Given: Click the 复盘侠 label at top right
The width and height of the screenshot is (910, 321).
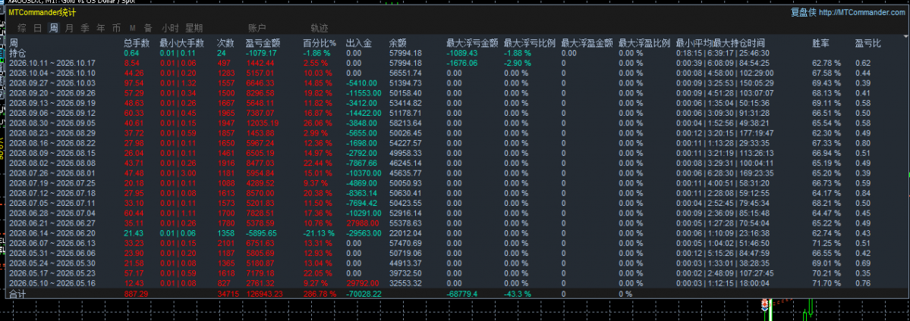Looking at the screenshot, I should click(803, 12).
